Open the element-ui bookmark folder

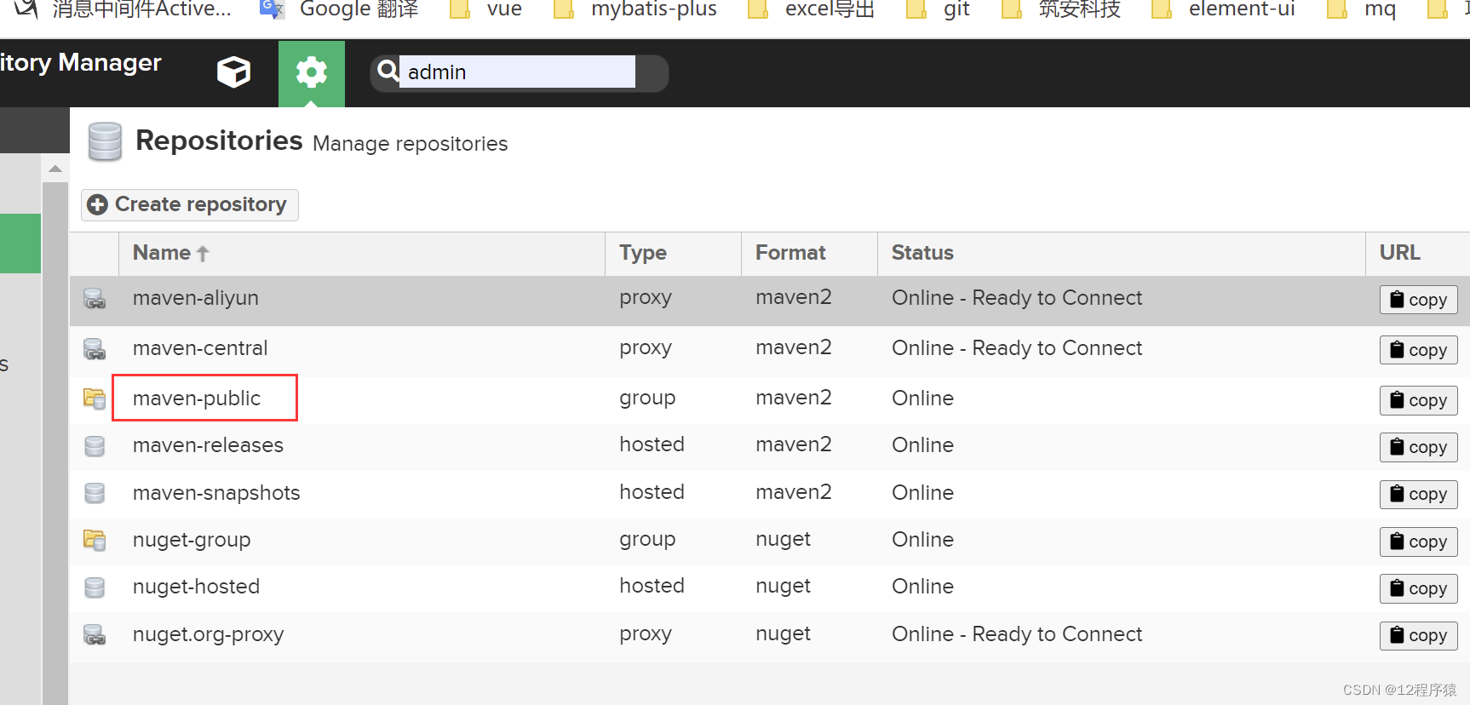coord(1223,10)
